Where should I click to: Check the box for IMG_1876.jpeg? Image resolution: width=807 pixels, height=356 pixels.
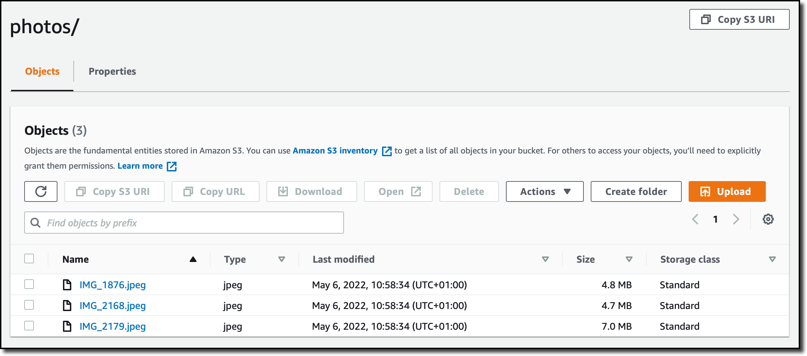click(29, 284)
